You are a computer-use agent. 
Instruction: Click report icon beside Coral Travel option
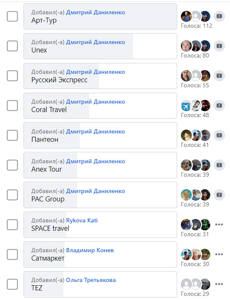(x=219, y=106)
